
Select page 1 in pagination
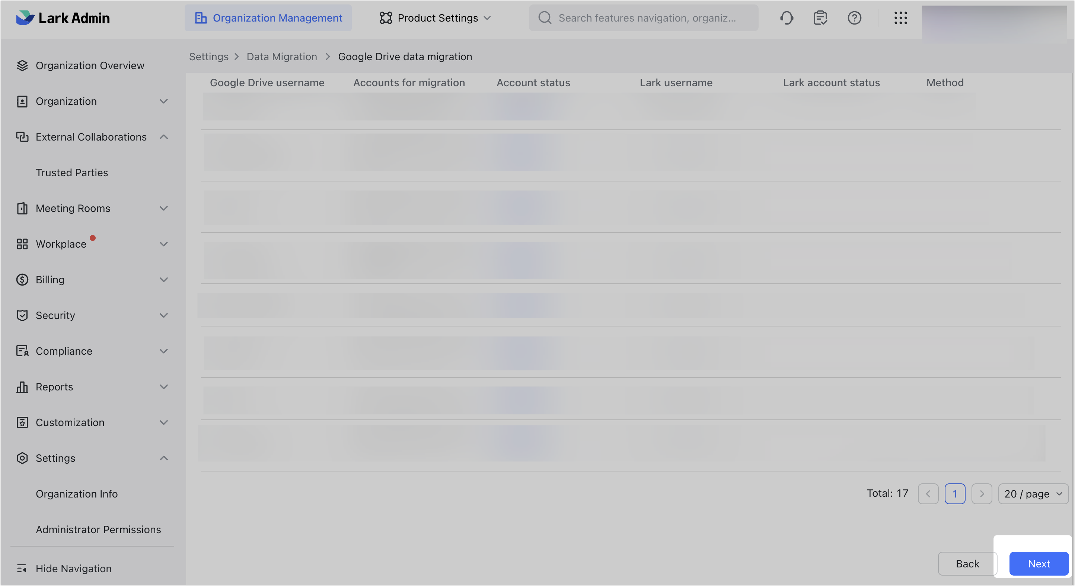click(x=955, y=494)
